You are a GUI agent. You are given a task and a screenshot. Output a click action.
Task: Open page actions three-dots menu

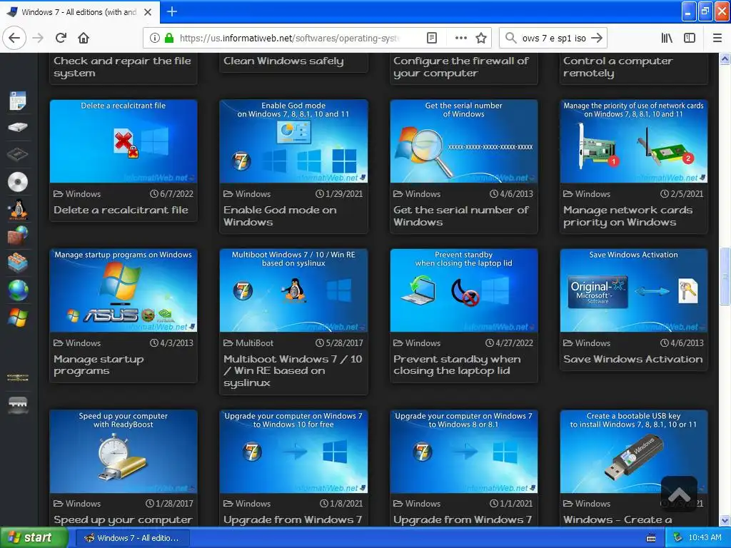click(x=460, y=38)
